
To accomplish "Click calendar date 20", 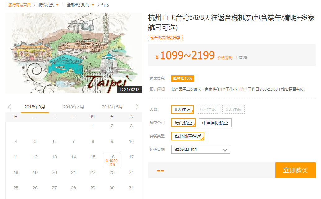I will (x=54, y=172).
